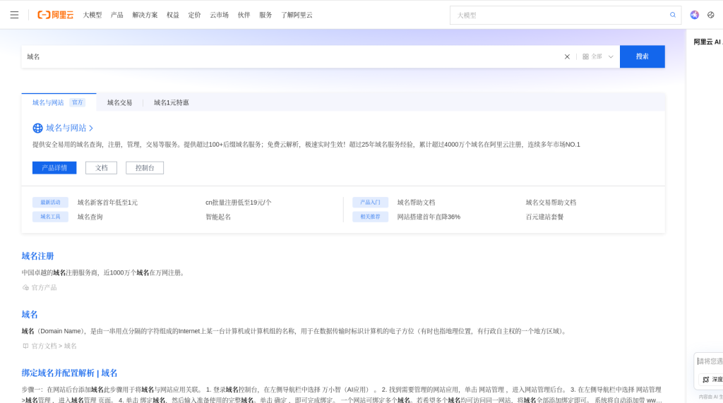Image resolution: width=723 pixels, height=403 pixels.
Task: Click the 阿里云 logo
Action: (x=55, y=15)
